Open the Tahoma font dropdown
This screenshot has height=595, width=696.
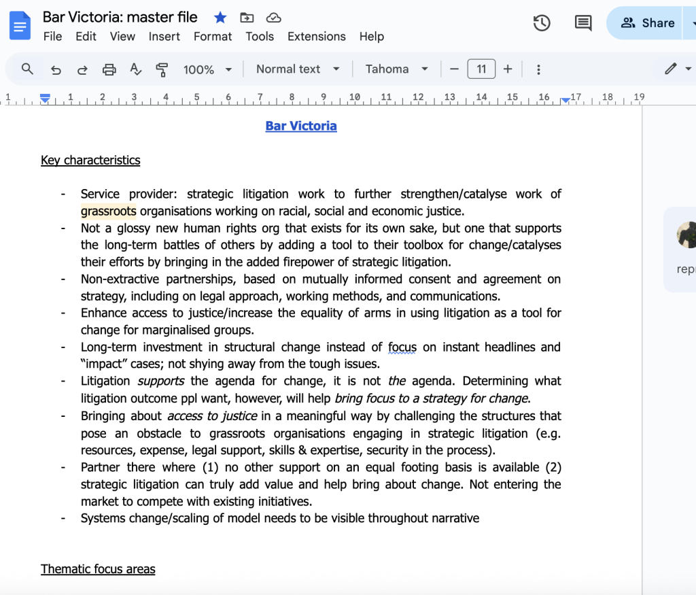(396, 69)
